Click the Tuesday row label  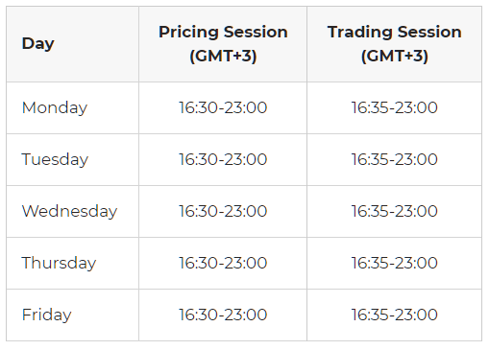55,159
